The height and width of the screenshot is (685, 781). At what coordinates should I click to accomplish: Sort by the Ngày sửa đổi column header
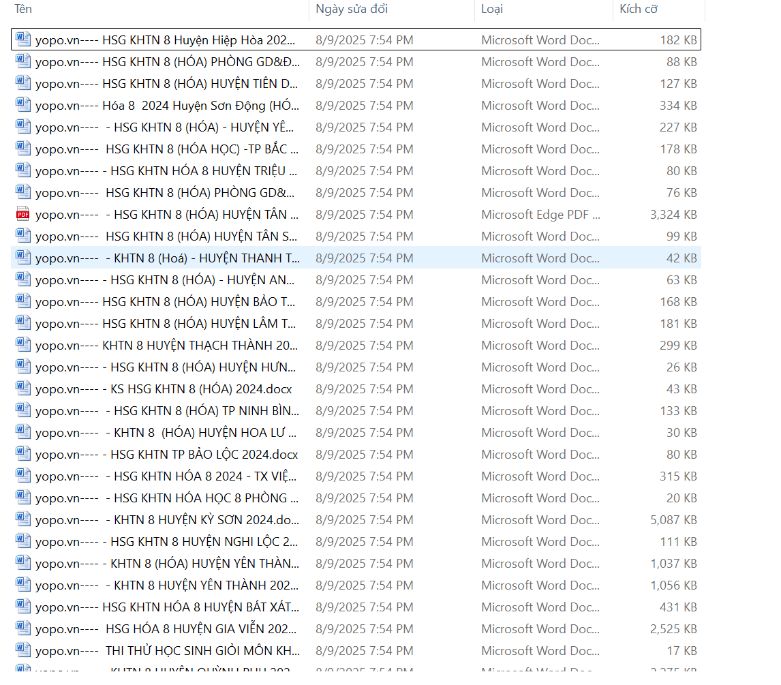coord(352,10)
